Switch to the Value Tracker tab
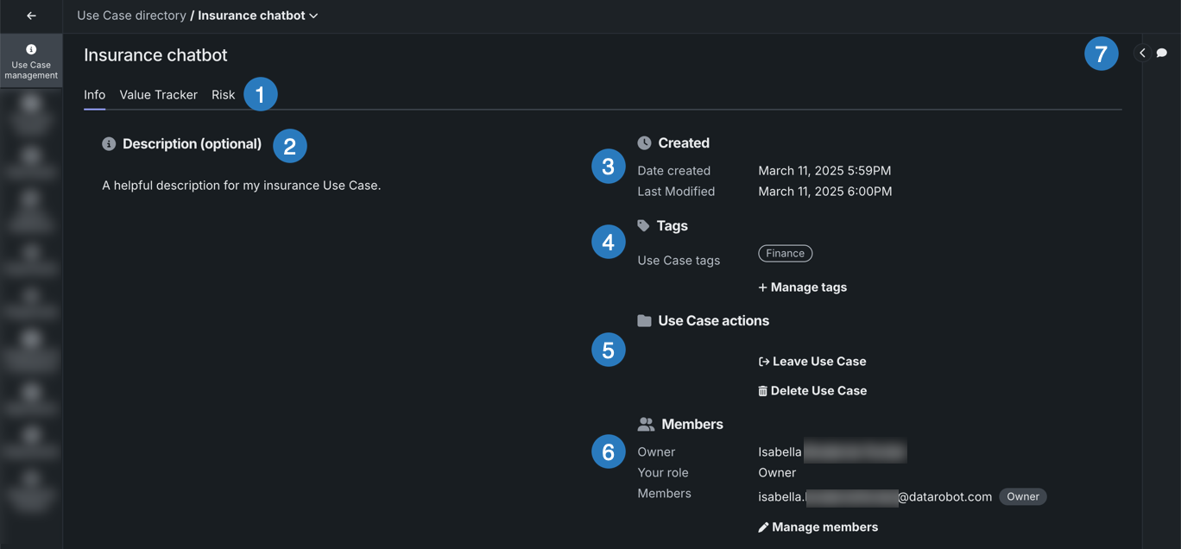The height and width of the screenshot is (549, 1181). pos(158,95)
